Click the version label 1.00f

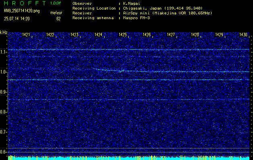(56, 3)
